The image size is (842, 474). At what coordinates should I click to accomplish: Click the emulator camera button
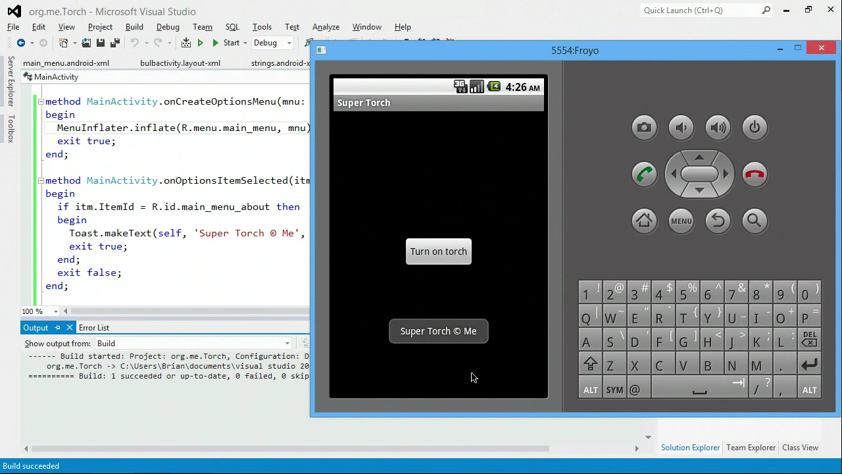644,128
